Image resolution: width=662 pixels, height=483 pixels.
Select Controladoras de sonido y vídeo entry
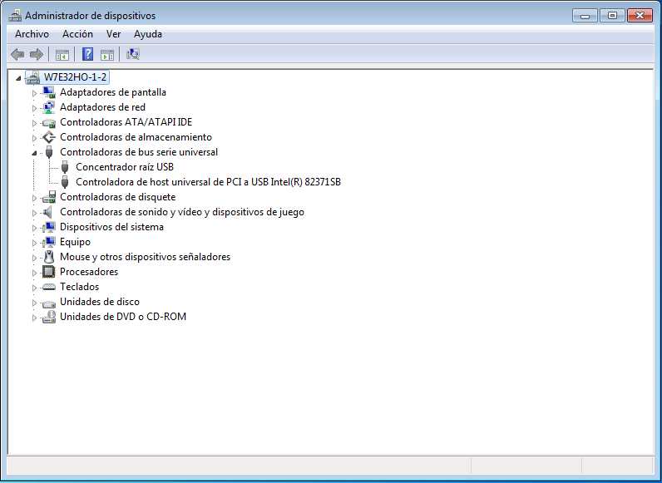click(x=181, y=212)
